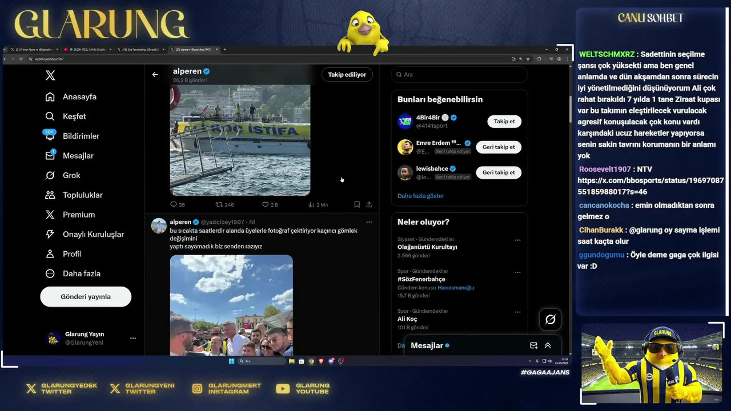731x411 pixels.
Task: Open File Explorer from taskbar
Action: click(x=292, y=361)
